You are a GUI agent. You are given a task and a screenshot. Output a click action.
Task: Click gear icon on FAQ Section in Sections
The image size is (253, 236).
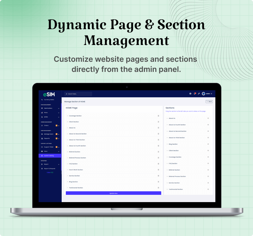pyautogui.click(x=208, y=163)
